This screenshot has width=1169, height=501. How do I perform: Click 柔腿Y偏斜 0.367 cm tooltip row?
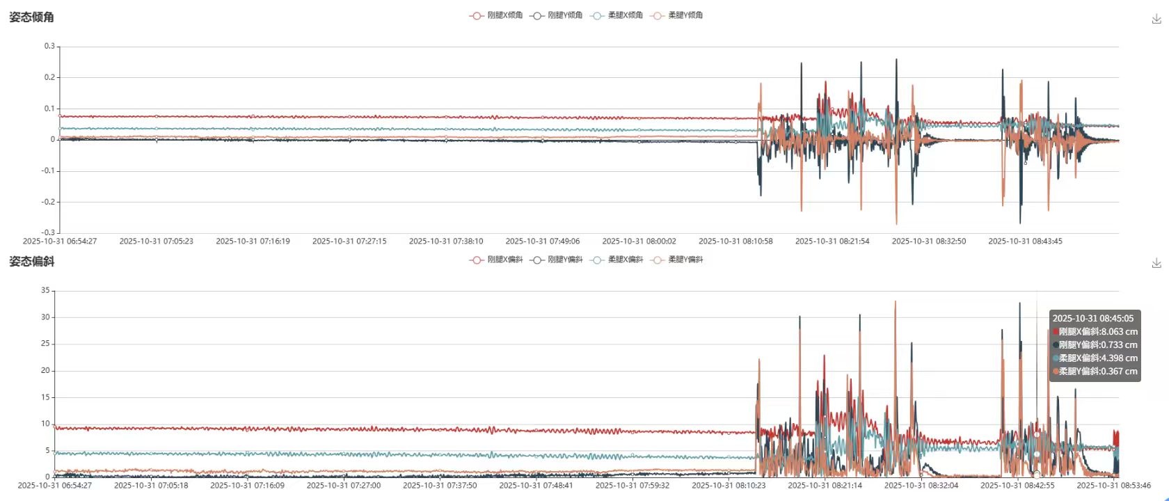pyautogui.click(x=1095, y=372)
